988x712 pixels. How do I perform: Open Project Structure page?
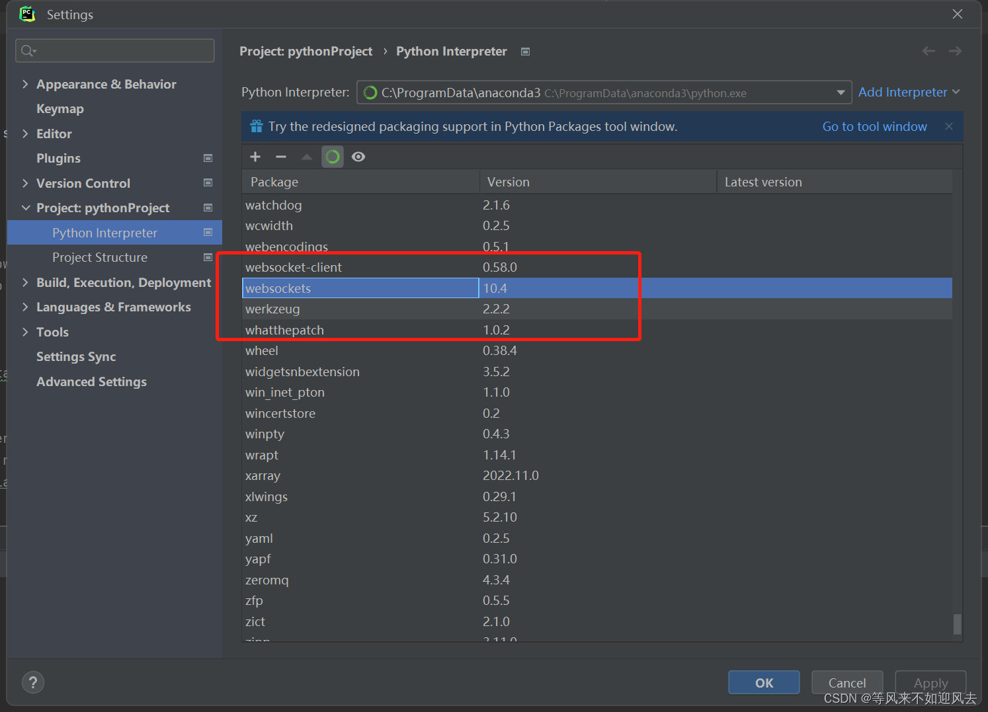100,257
